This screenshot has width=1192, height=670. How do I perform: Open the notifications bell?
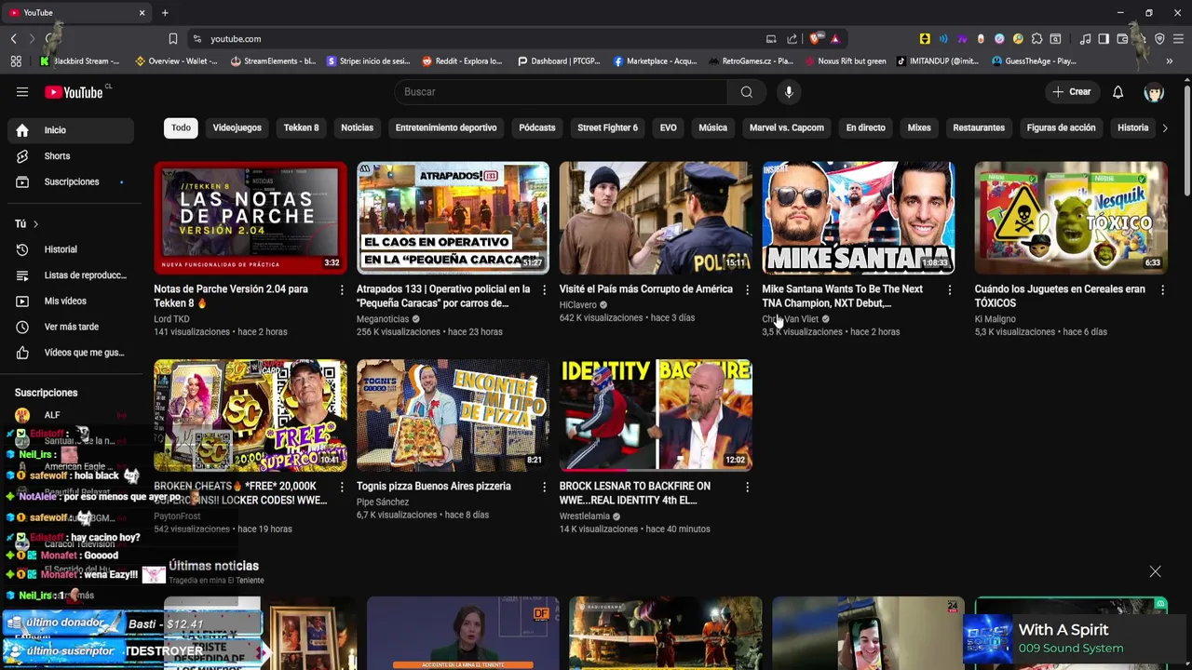[1118, 92]
